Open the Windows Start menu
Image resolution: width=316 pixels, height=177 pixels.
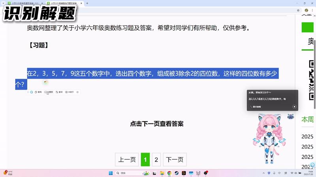(x=111, y=173)
